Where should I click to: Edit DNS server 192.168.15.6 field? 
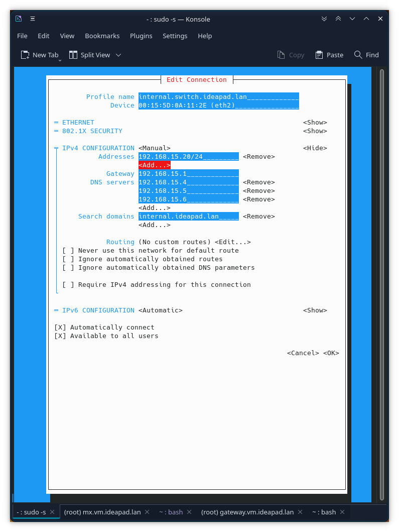(x=189, y=199)
